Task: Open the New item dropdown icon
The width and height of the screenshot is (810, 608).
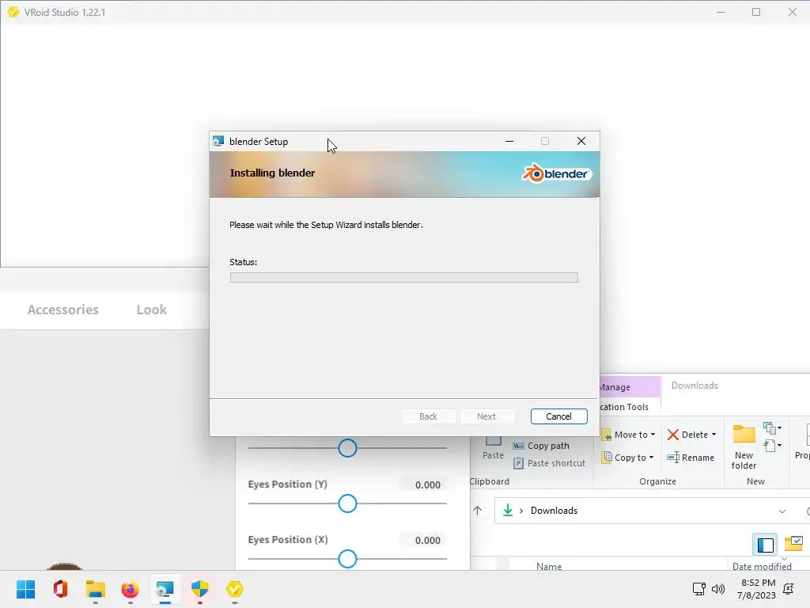Action: (772, 428)
